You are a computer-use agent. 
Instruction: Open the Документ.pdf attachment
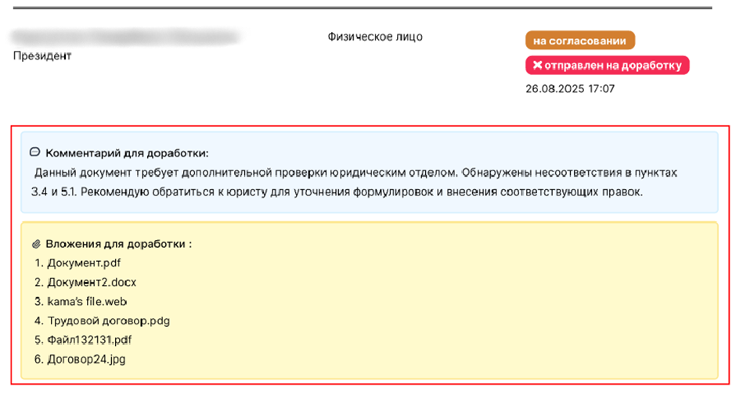click(84, 263)
